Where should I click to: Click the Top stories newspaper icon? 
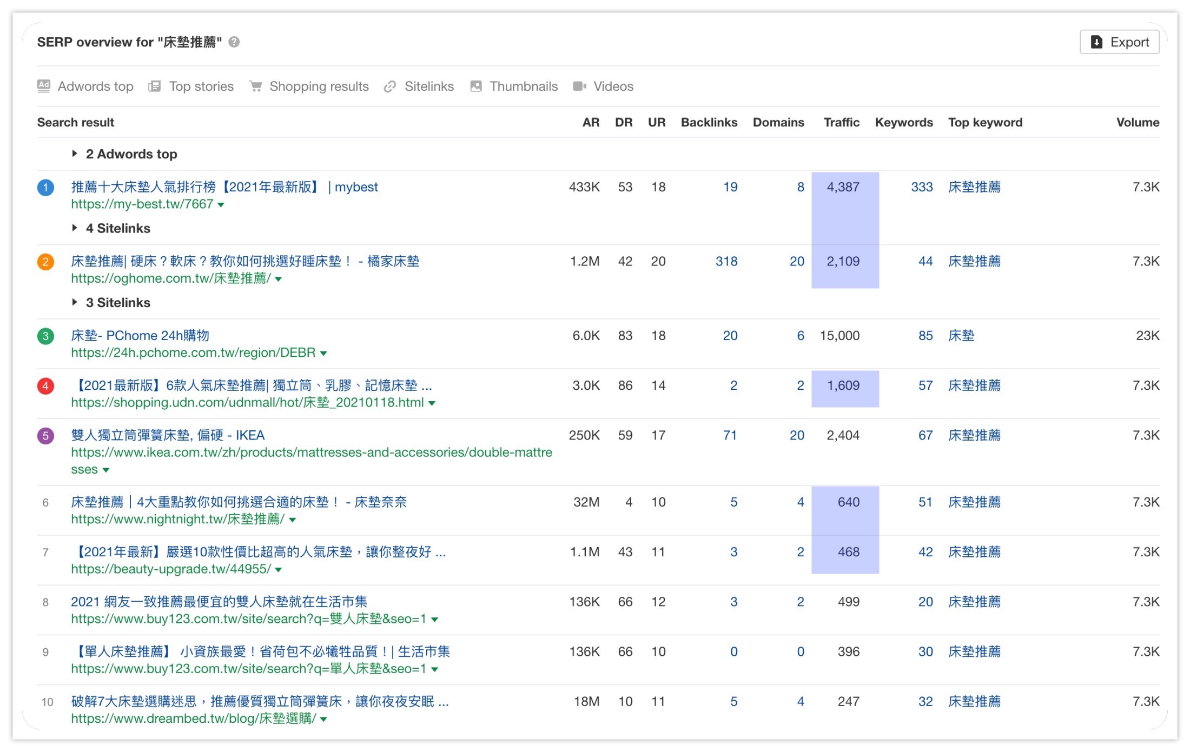coord(155,86)
